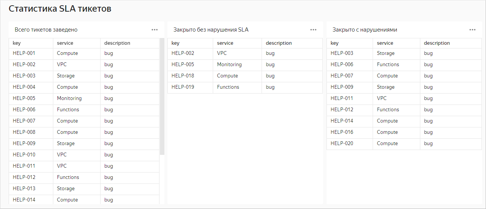
Task: Sort 'Закрыто с нарушениями' table by key header
Action: (334, 43)
